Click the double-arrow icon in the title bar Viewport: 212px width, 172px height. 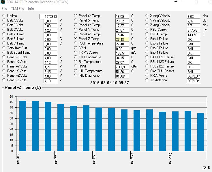click(x=176, y=2)
